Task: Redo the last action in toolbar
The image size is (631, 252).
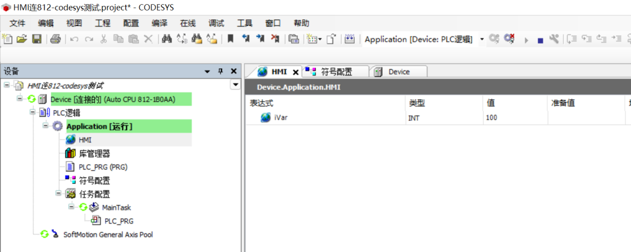Action: click(x=89, y=39)
